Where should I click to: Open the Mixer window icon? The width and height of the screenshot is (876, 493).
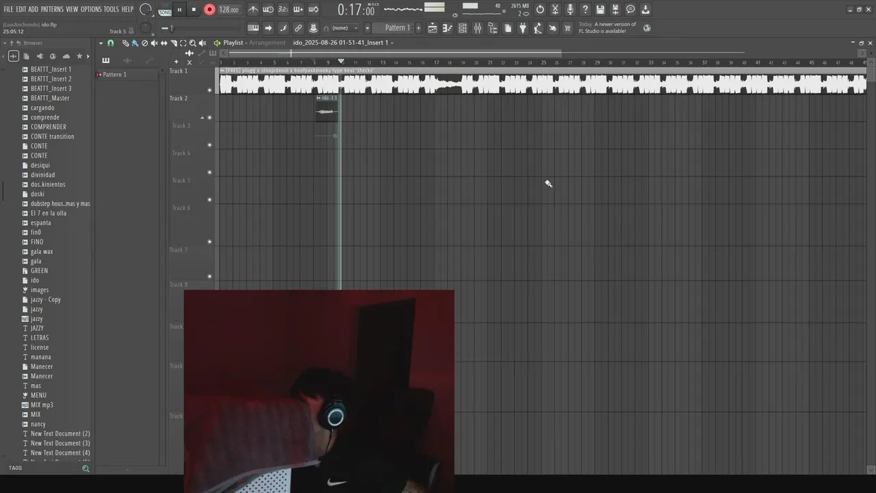pos(478,28)
